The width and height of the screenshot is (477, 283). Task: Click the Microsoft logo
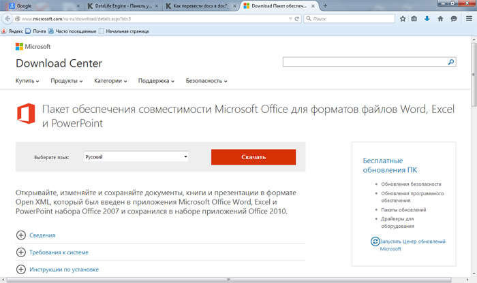33,46
